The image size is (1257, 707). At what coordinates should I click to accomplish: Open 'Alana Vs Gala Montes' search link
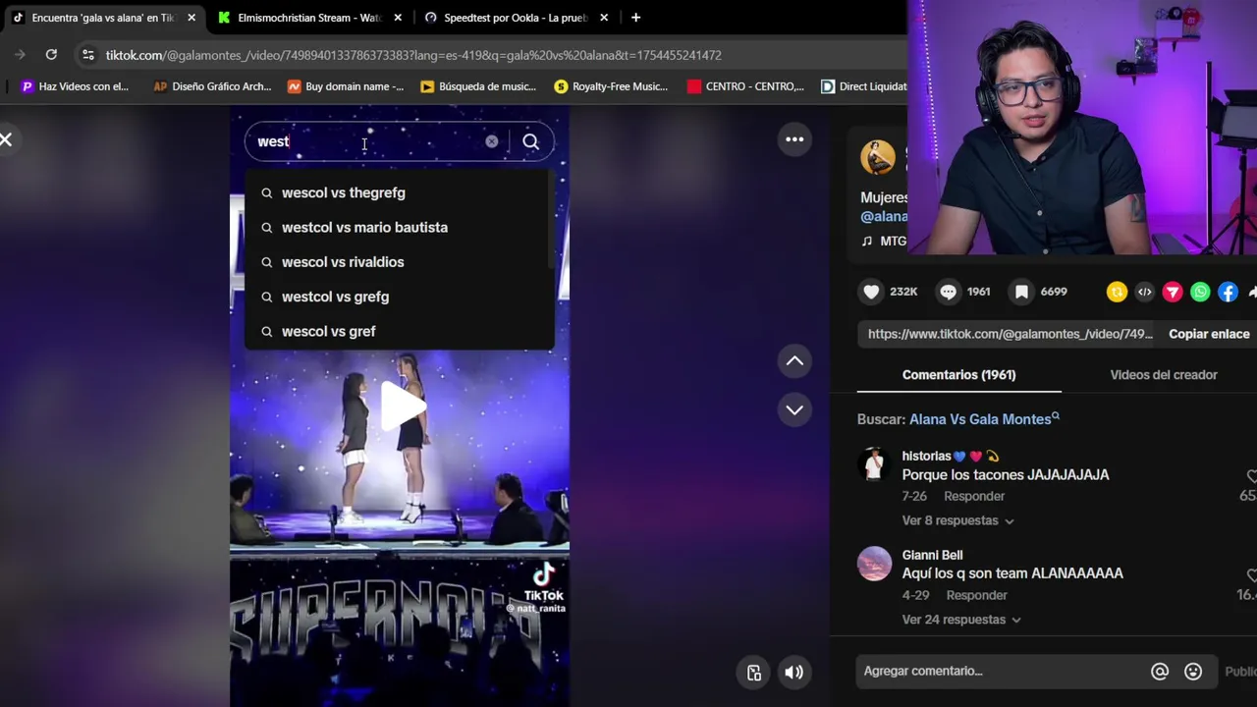(984, 419)
